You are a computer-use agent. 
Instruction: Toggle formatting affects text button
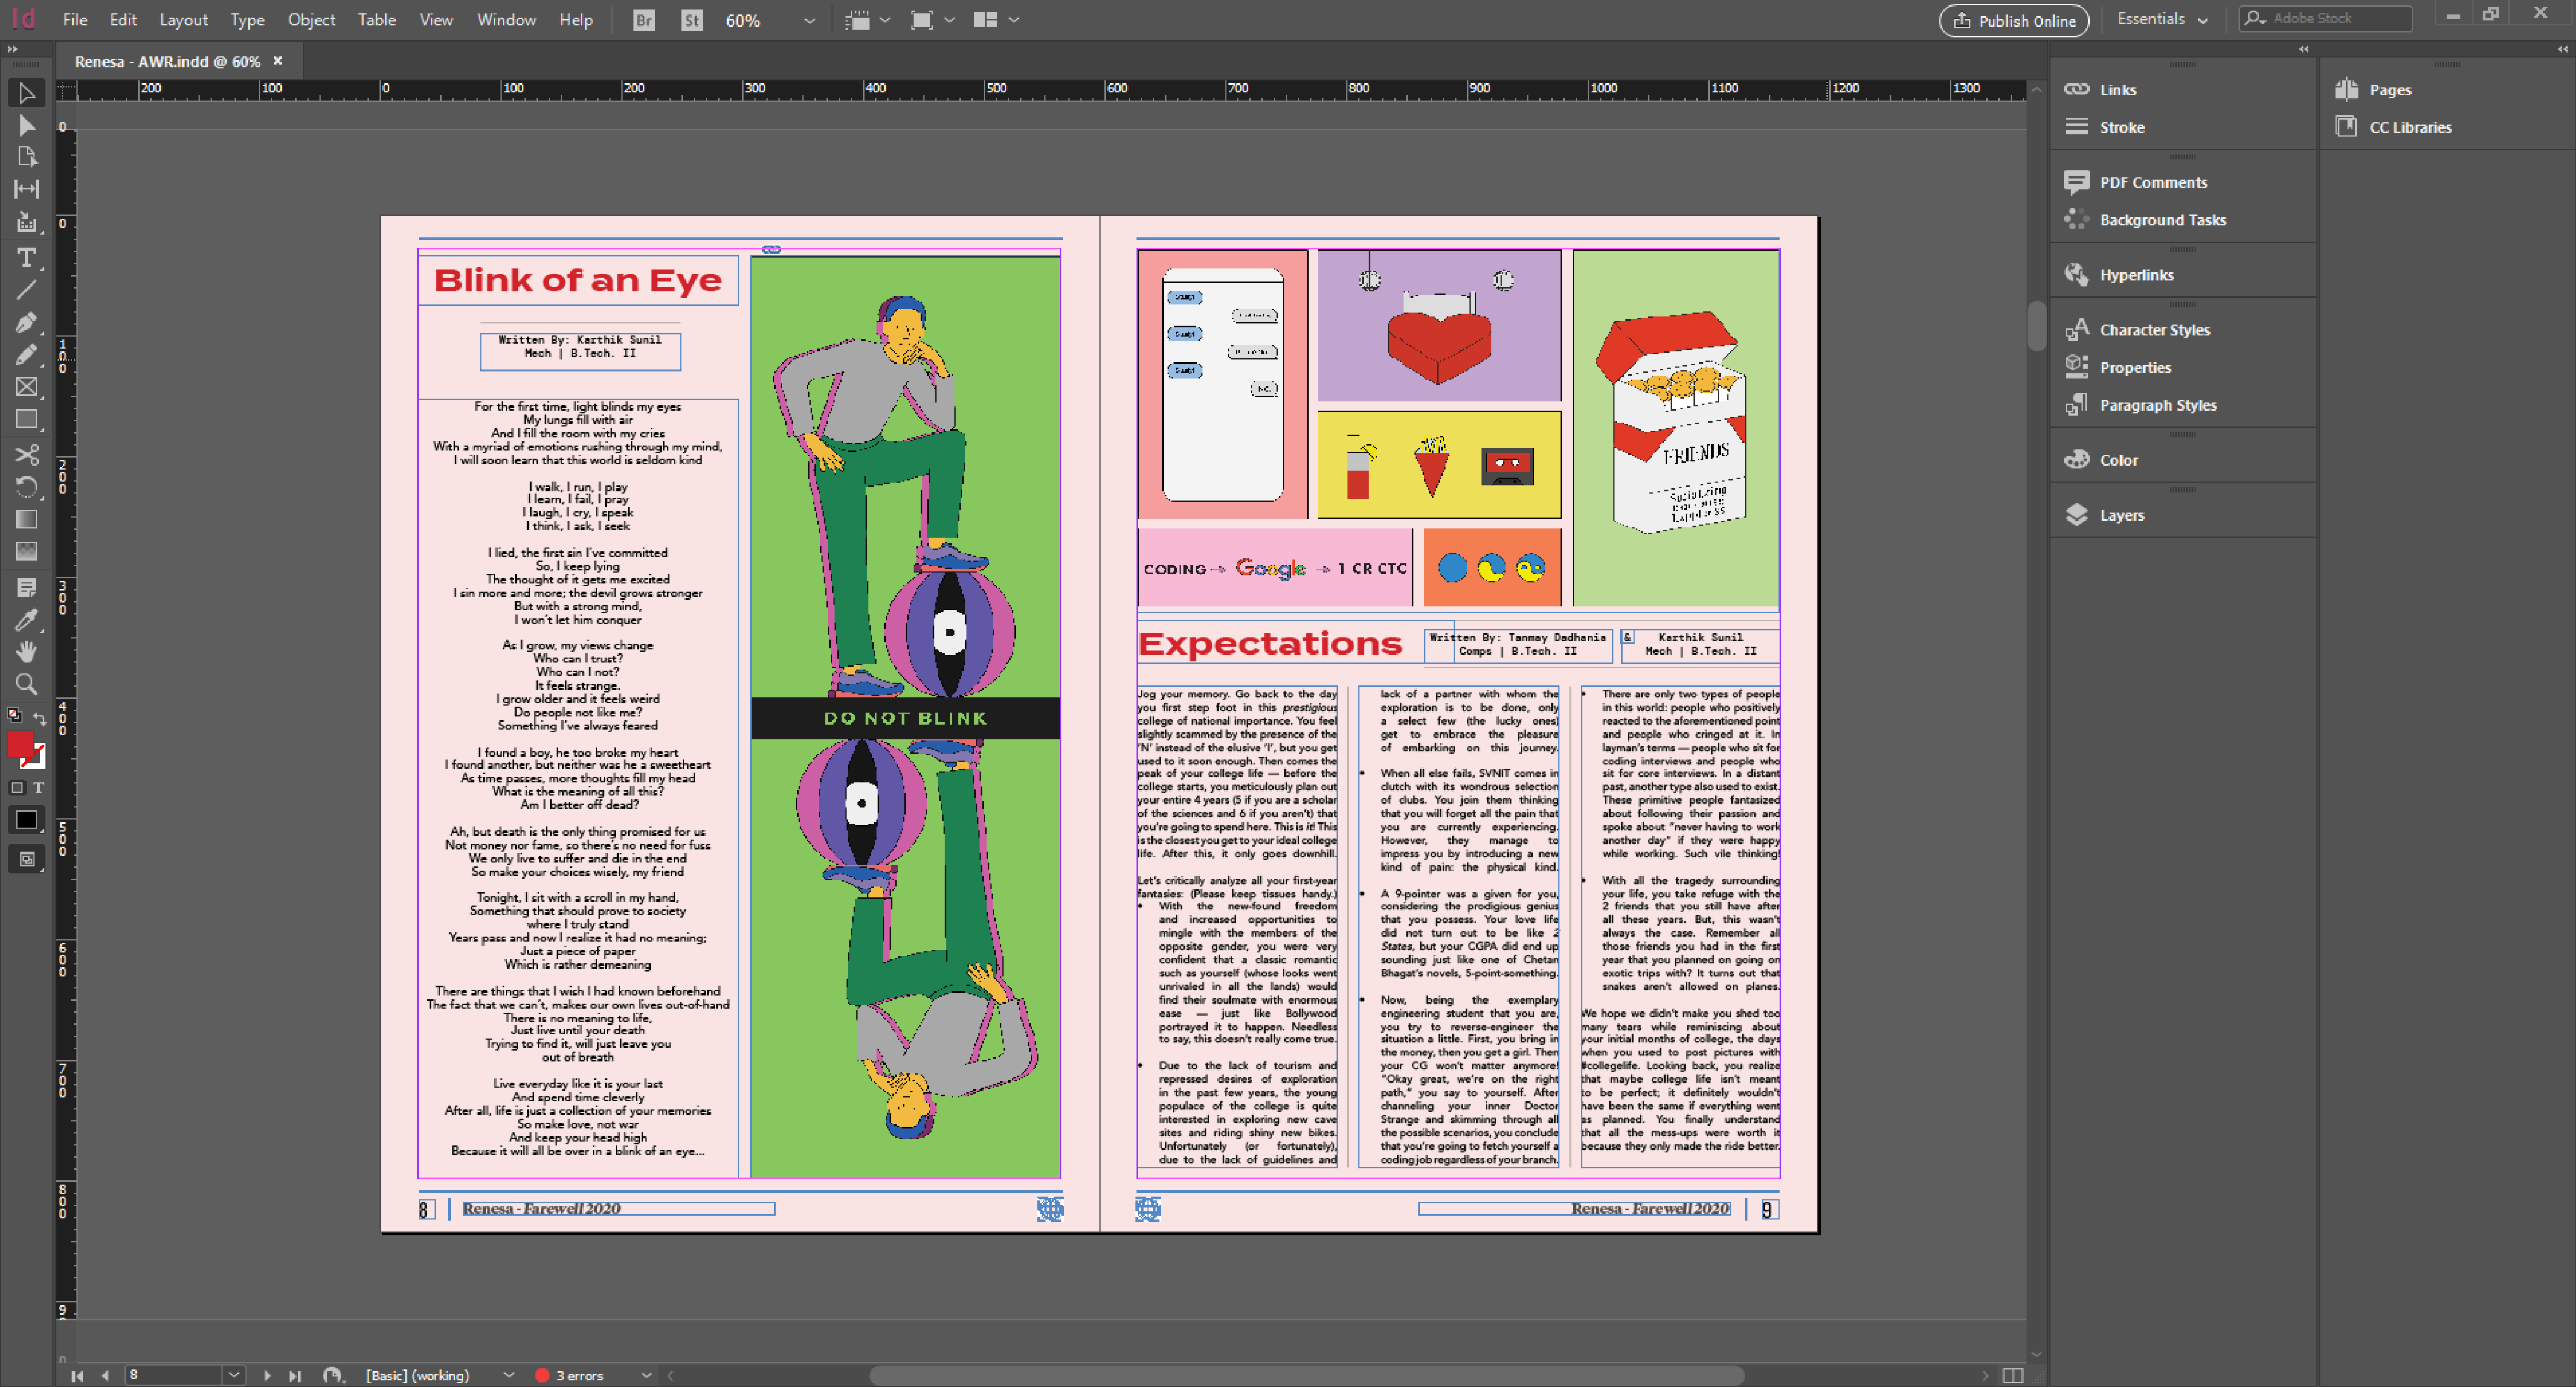pyautogui.click(x=39, y=787)
